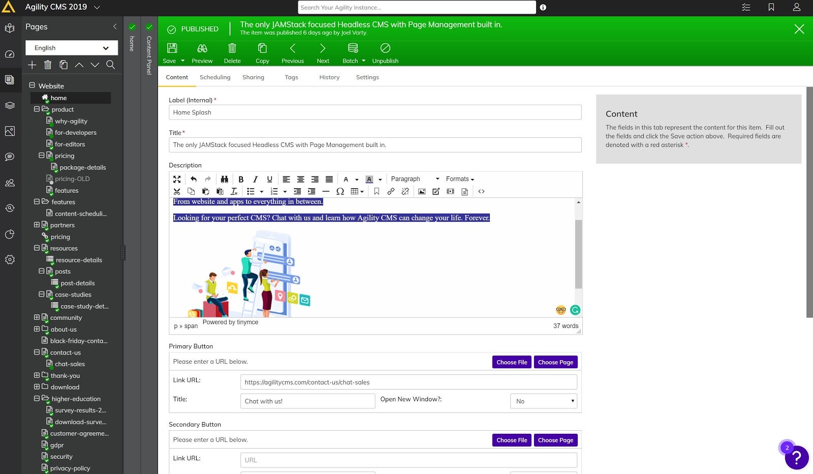813x474 pixels.
Task: Open find and replace in editor
Action: point(224,179)
